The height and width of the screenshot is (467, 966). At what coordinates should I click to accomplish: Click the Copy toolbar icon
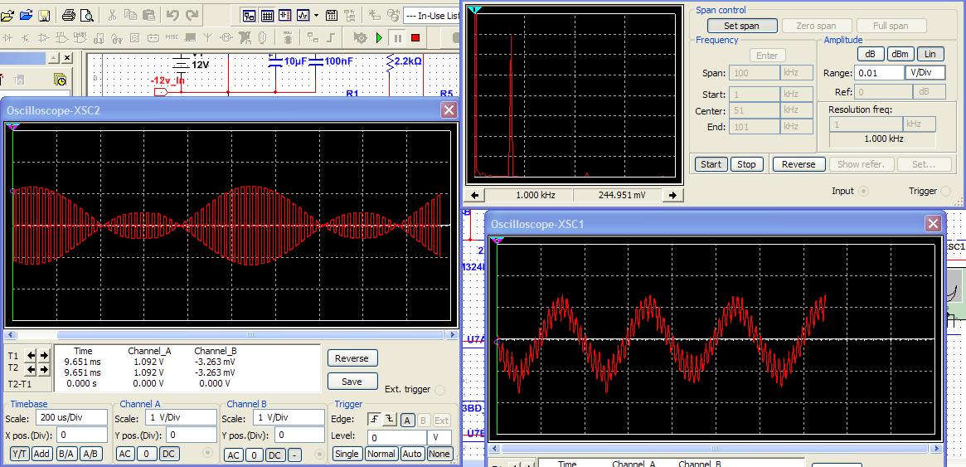[x=131, y=16]
